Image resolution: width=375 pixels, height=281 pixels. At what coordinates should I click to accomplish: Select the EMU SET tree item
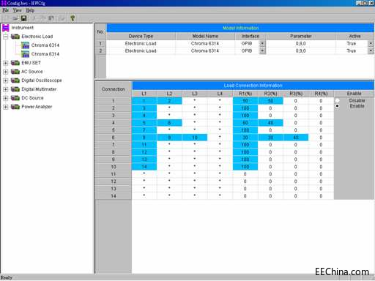click(31, 63)
